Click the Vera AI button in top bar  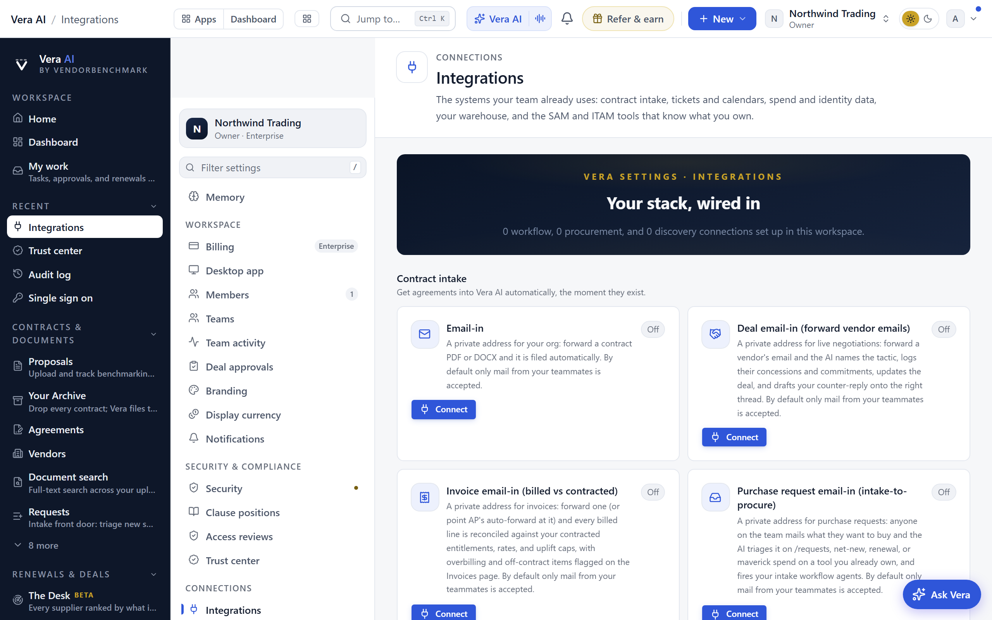[498, 19]
